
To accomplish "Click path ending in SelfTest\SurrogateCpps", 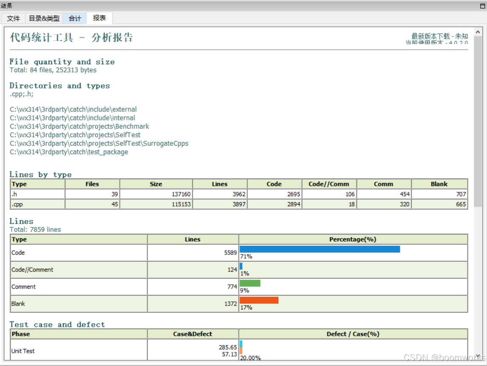I will pyautogui.click(x=99, y=143).
